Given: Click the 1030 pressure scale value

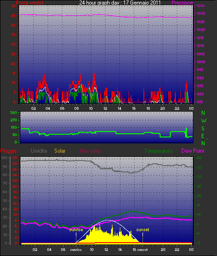Looking at the screenshot, I should pyautogui.click(x=201, y=13).
